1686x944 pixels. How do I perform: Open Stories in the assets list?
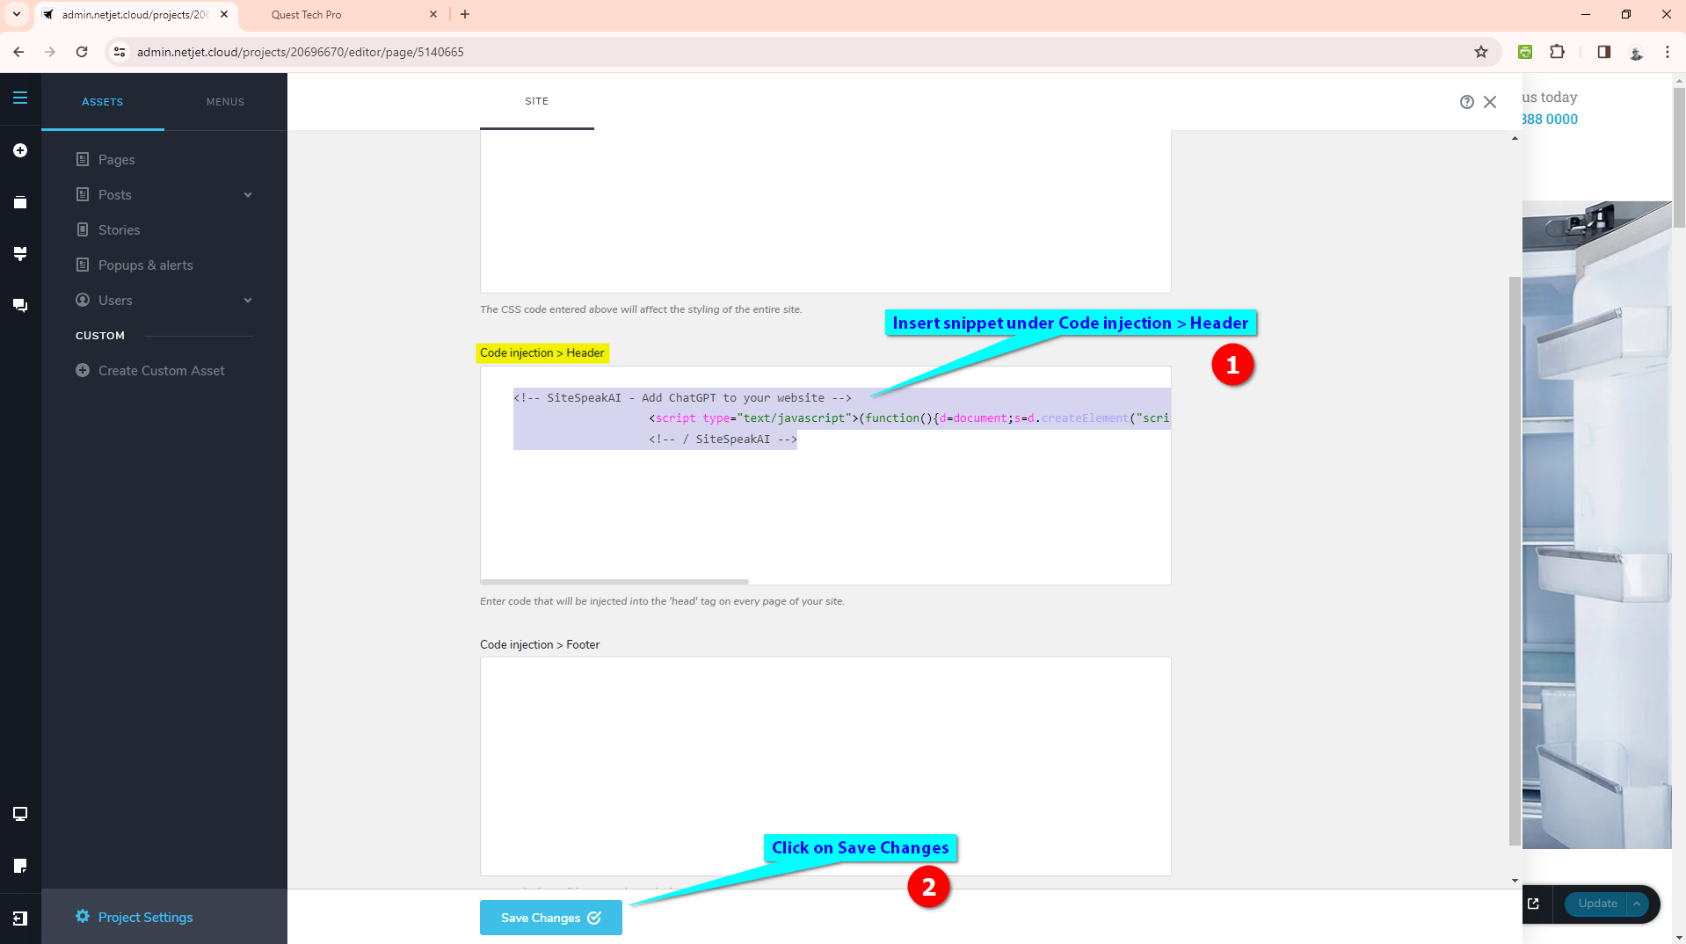pos(120,229)
